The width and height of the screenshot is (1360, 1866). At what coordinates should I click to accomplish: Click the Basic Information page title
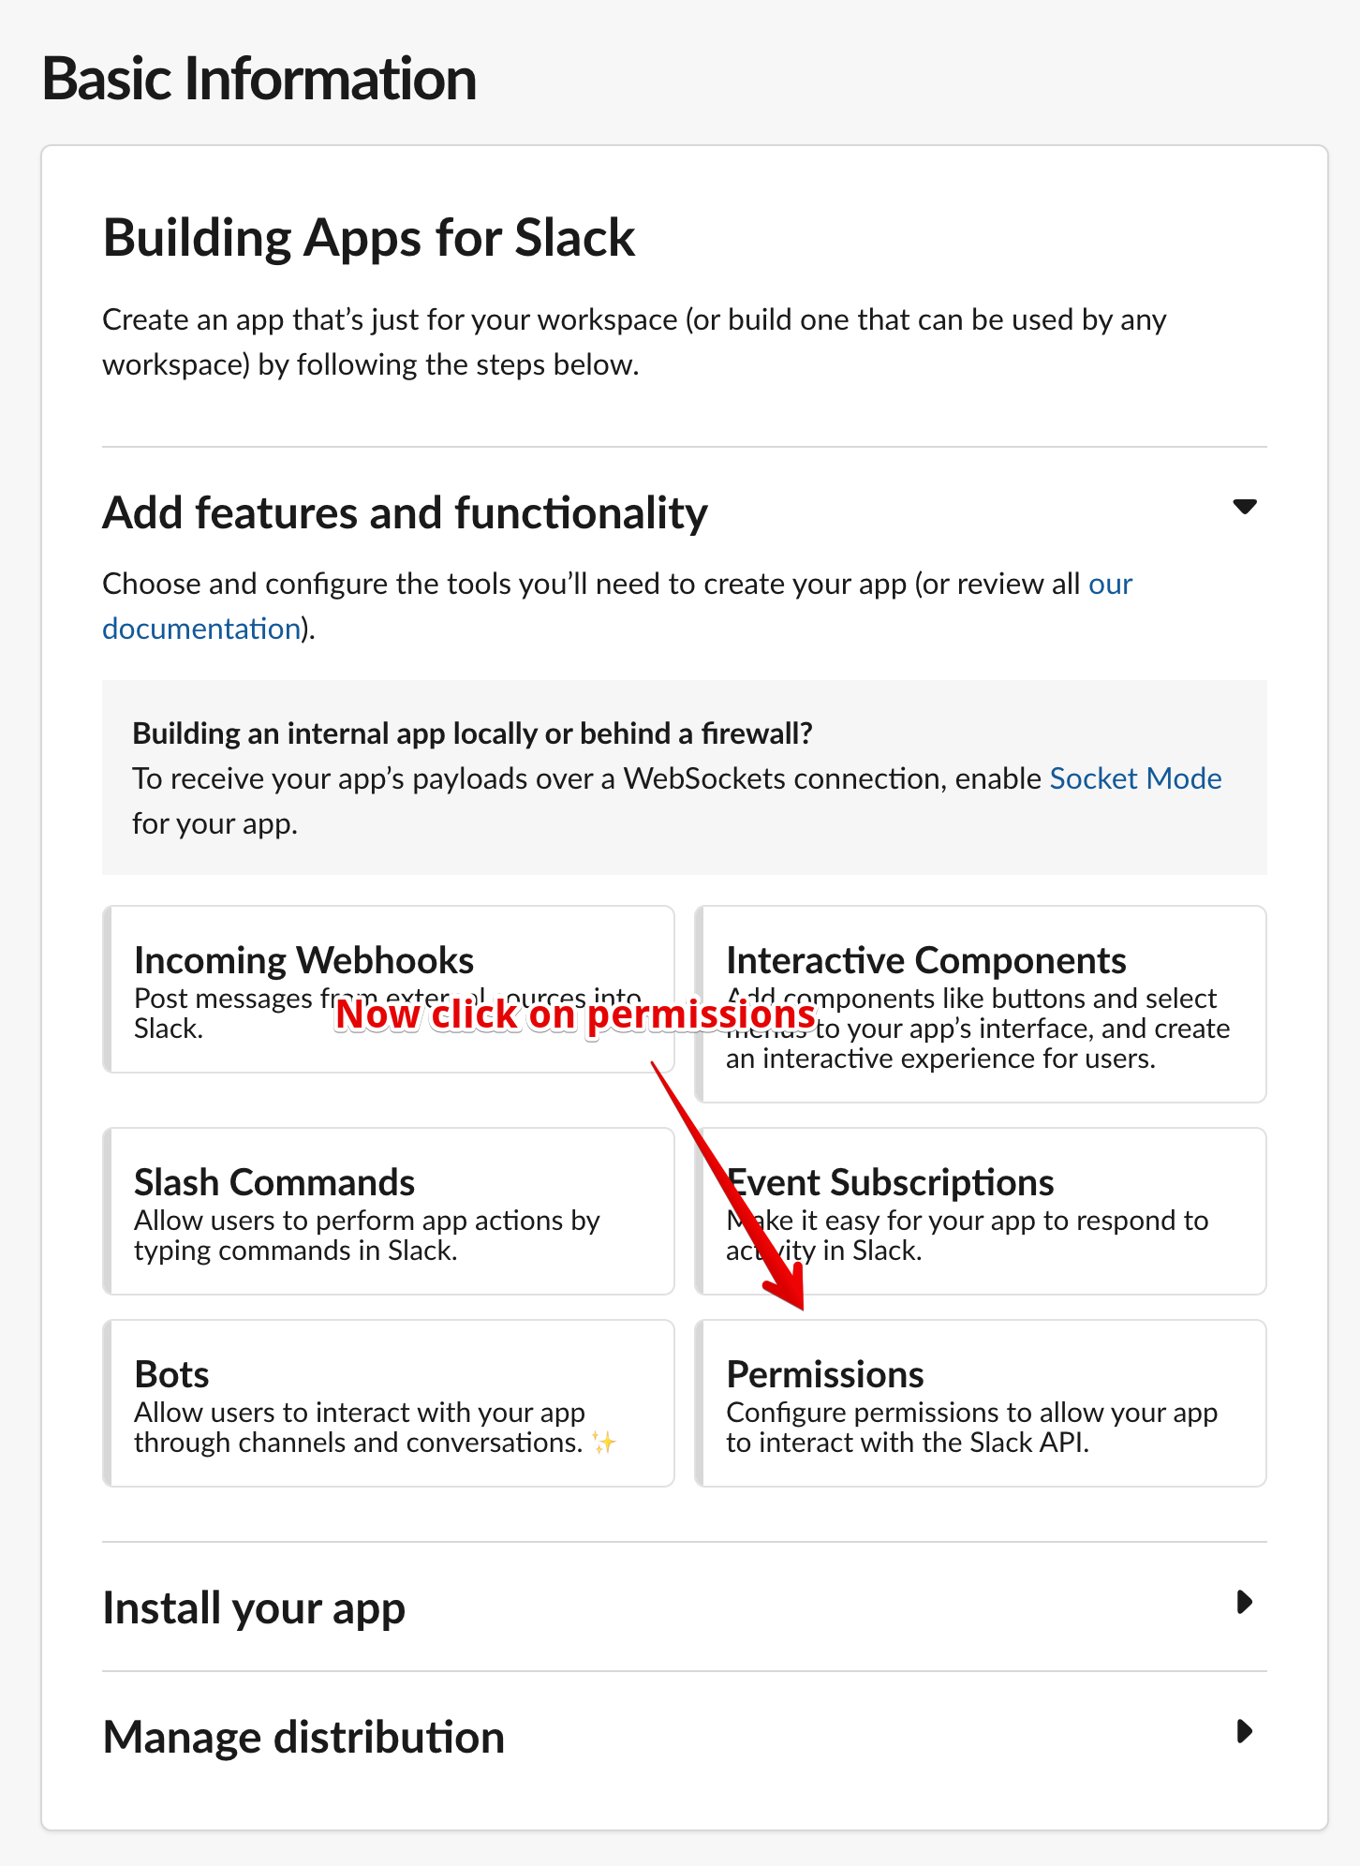(259, 79)
